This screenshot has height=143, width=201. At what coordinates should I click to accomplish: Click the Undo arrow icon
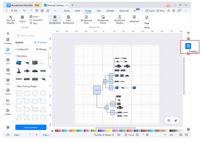tap(24, 11)
